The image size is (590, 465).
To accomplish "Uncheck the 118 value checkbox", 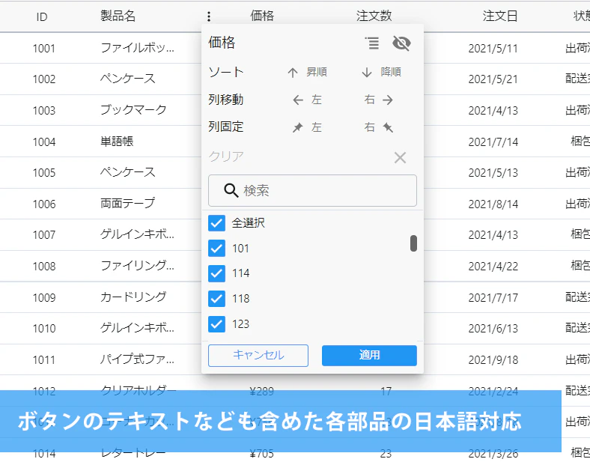I will pos(216,299).
